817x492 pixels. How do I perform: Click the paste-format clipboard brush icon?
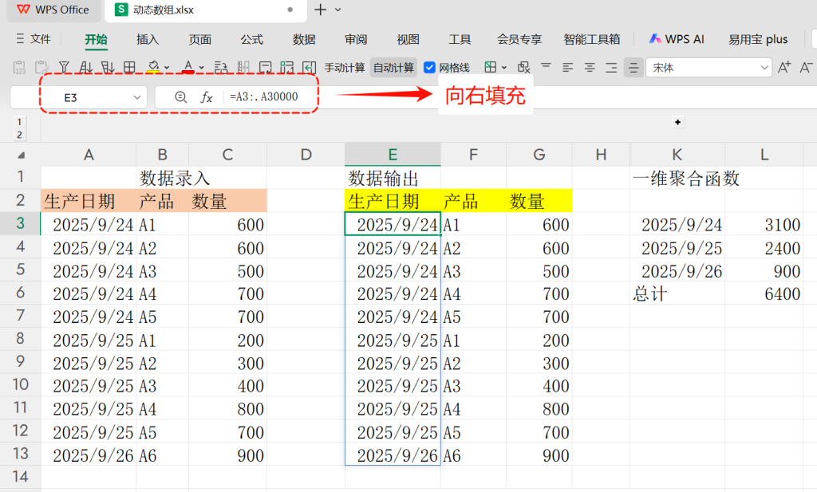(41, 68)
